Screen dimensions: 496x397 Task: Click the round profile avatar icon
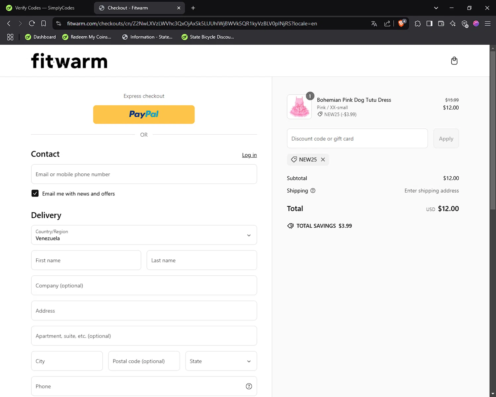coord(476,23)
